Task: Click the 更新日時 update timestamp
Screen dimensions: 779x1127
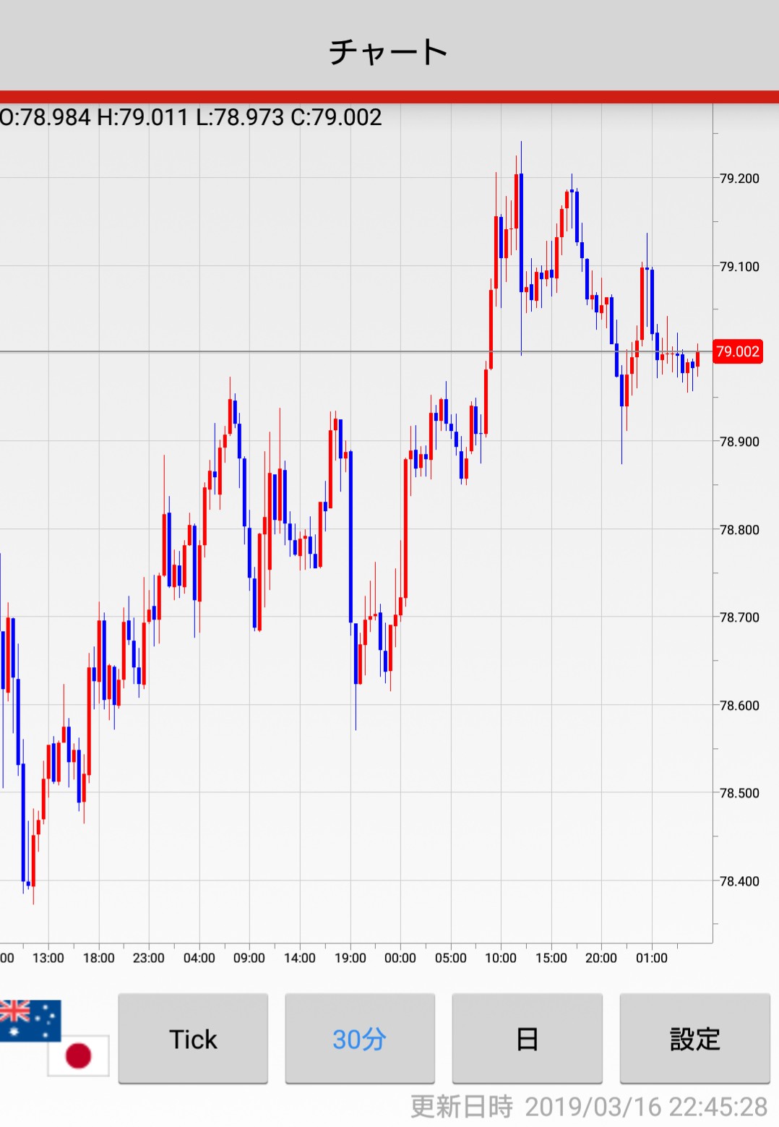Action: point(588,1107)
